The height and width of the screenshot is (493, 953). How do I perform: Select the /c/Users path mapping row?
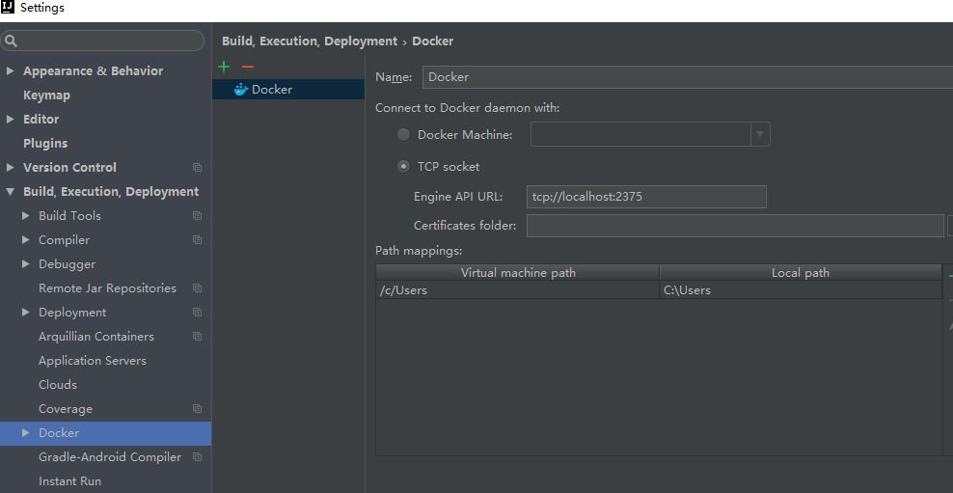tap(658, 290)
